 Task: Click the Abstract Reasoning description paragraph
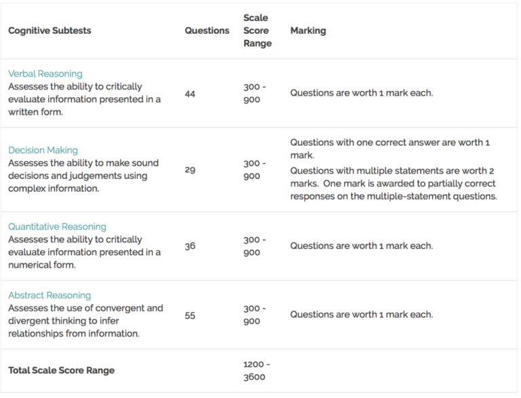point(85,321)
